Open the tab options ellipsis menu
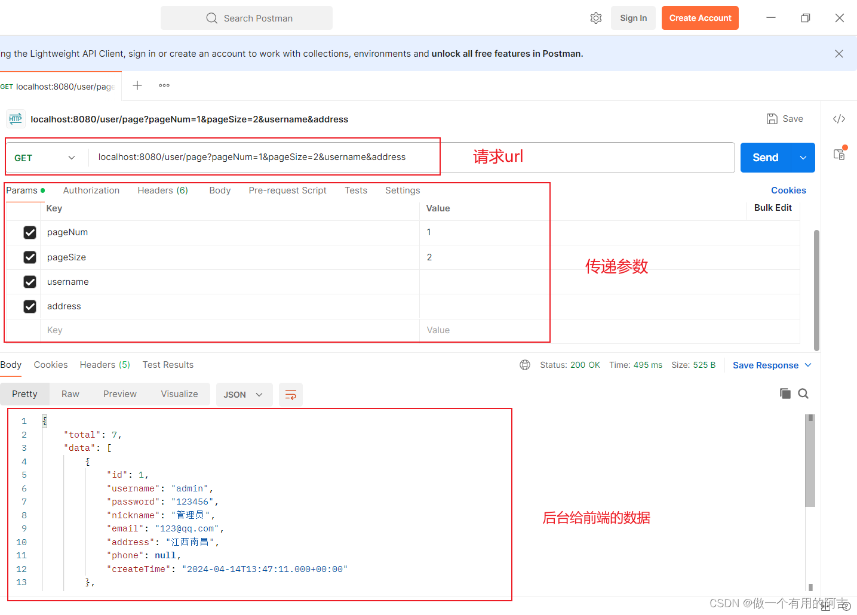857x615 pixels. [x=164, y=85]
